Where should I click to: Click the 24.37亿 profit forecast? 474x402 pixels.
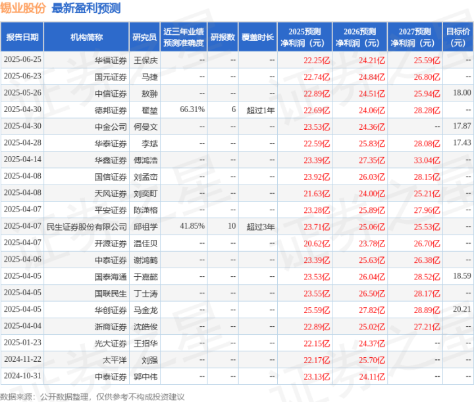(372, 343)
